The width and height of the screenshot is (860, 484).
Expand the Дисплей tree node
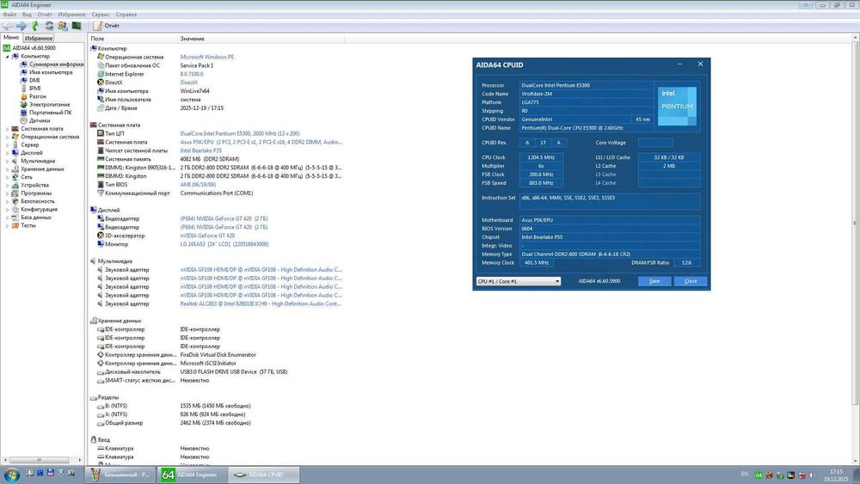pyautogui.click(x=7, y=153)
